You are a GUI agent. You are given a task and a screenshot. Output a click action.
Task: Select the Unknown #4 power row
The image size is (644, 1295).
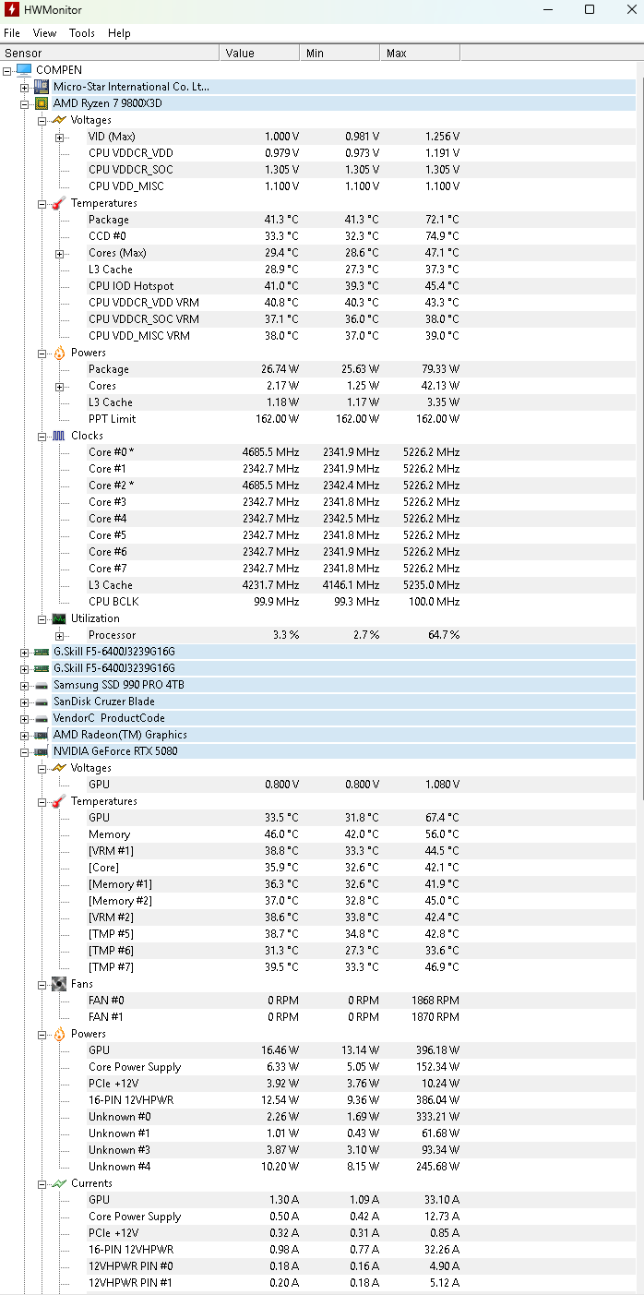click(274, 1167)
